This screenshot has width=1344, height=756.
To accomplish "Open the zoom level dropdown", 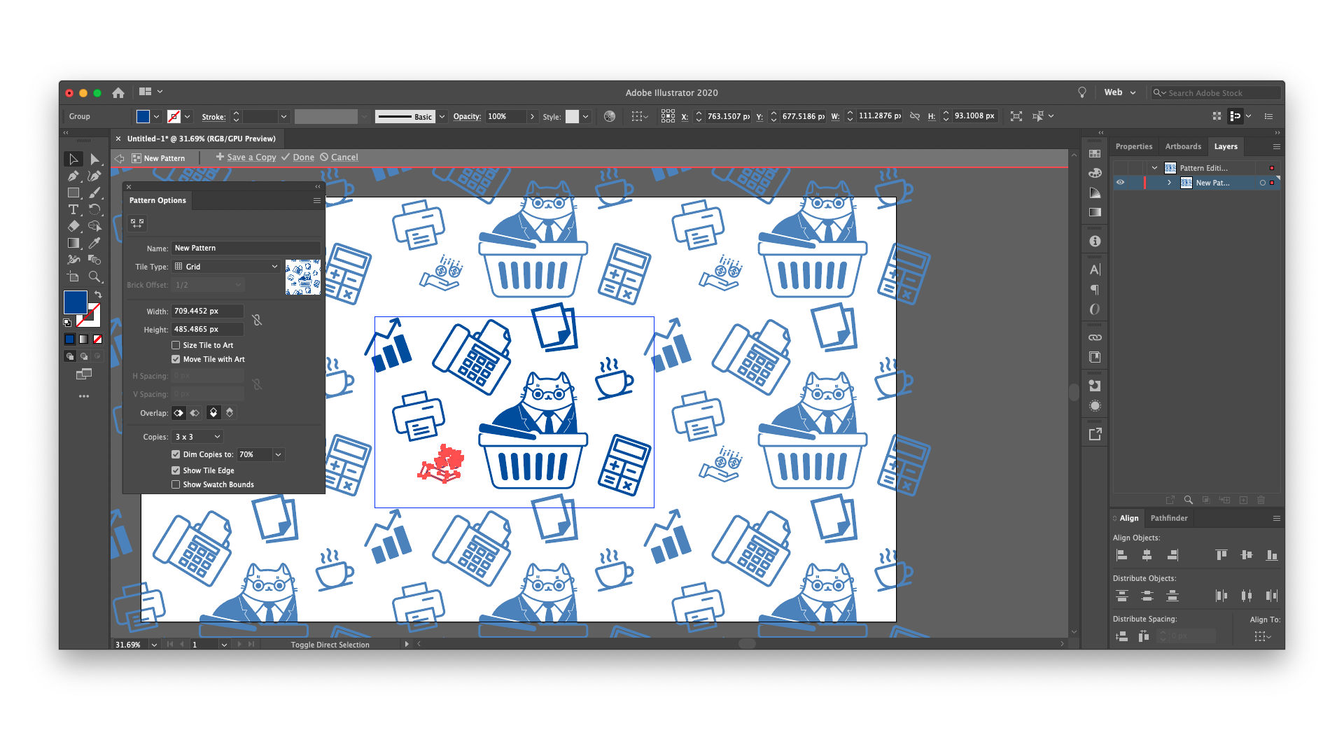I will 154,645.
